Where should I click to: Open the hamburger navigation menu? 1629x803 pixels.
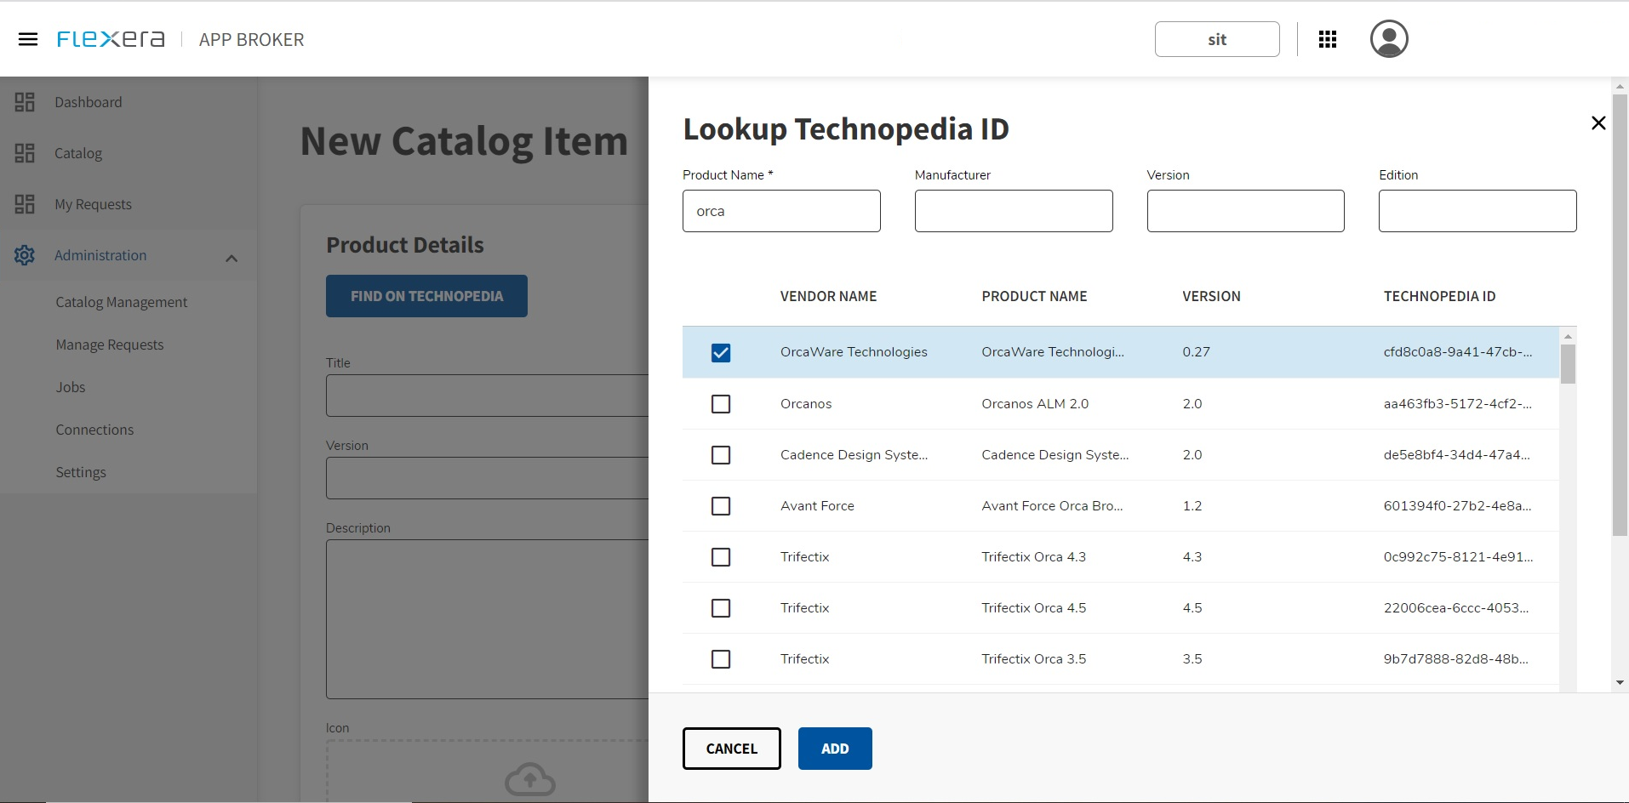[28, 39]
